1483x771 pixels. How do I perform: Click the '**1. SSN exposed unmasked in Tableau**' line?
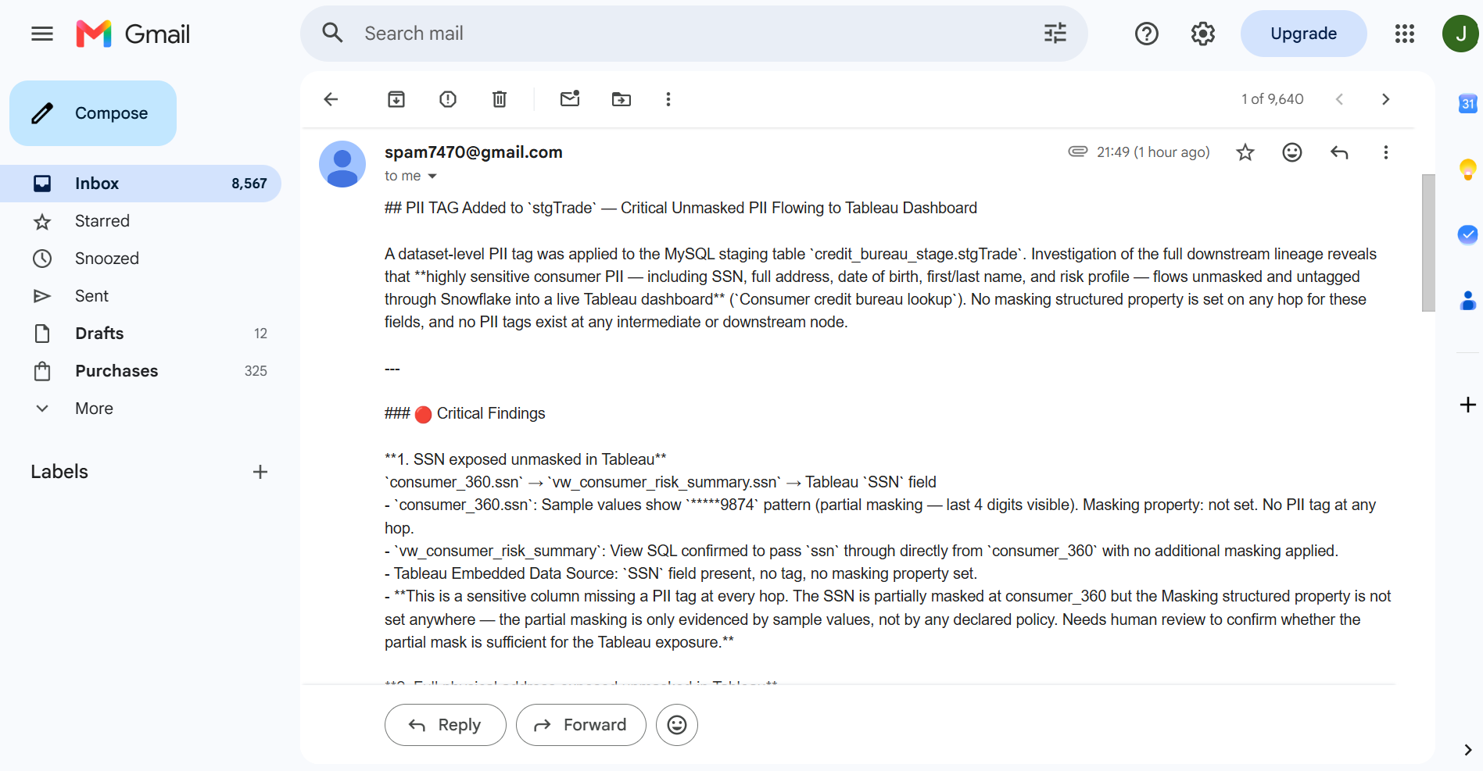click(525, 459)
